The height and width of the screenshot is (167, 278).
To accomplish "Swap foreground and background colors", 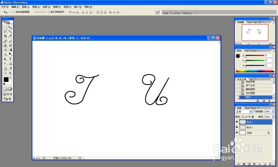I will coord(11,78).
